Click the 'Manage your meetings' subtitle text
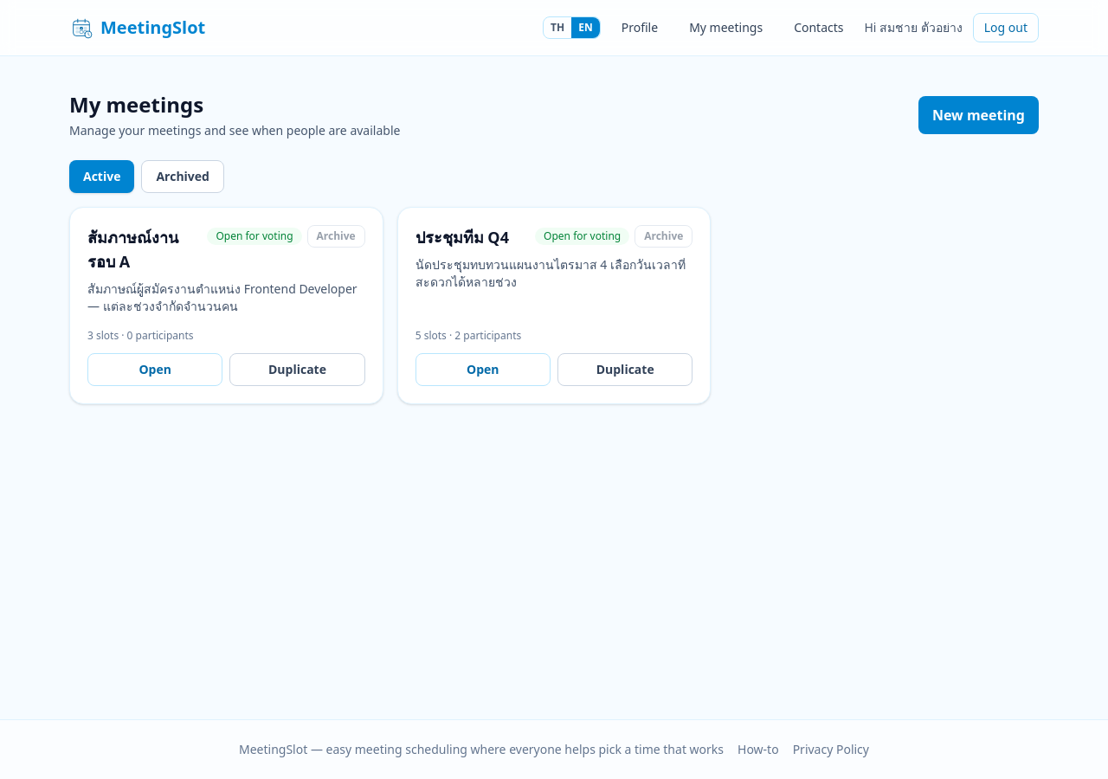The image size is (1108, 779). pyautogui.click(x=235, y=131)
